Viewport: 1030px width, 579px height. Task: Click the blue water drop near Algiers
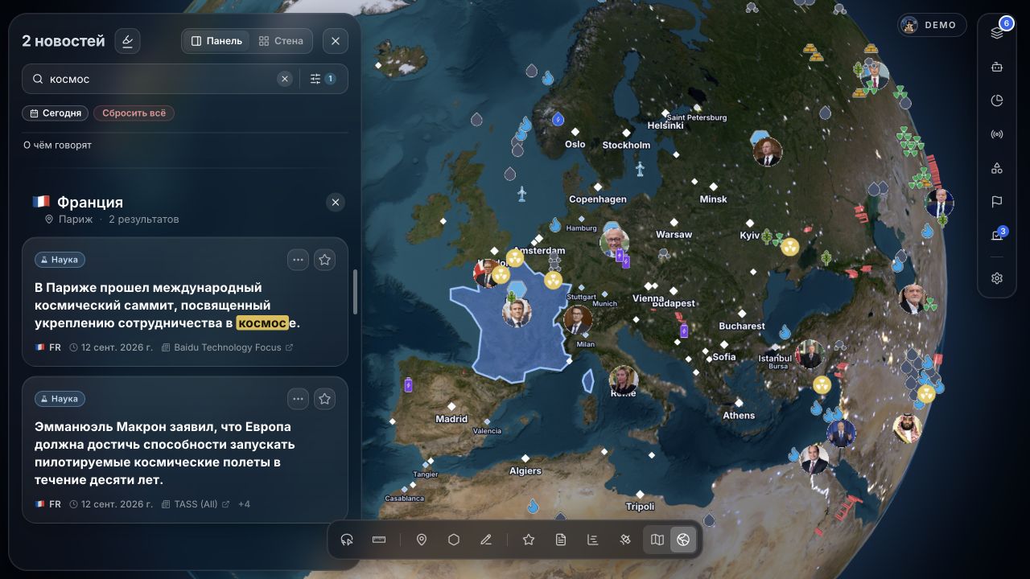pyautogui.click(x=533, y=506)
